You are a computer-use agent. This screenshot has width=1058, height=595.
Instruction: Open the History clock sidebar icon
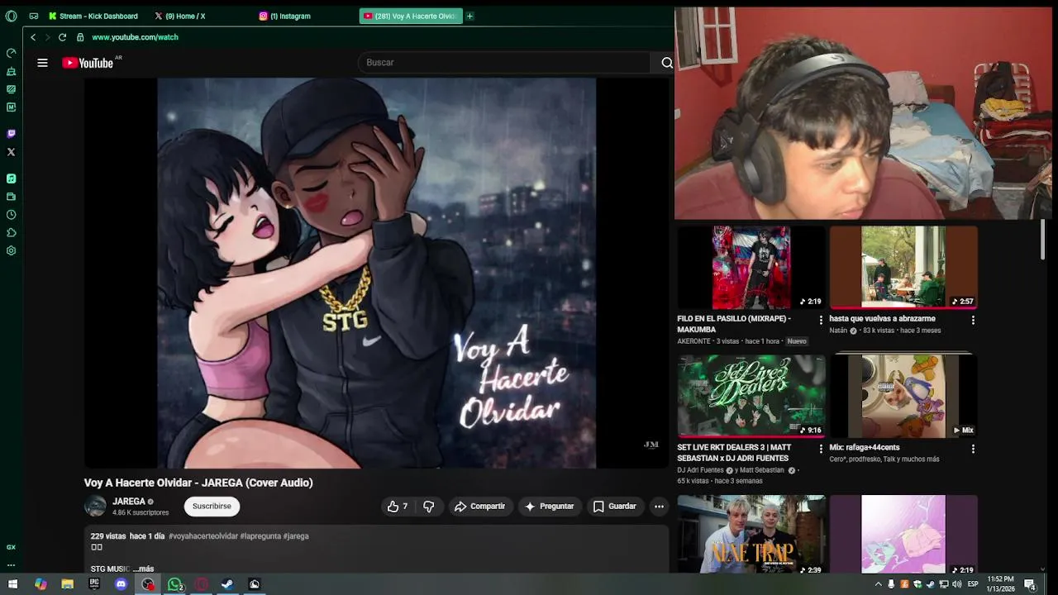(x=11, y=215)
